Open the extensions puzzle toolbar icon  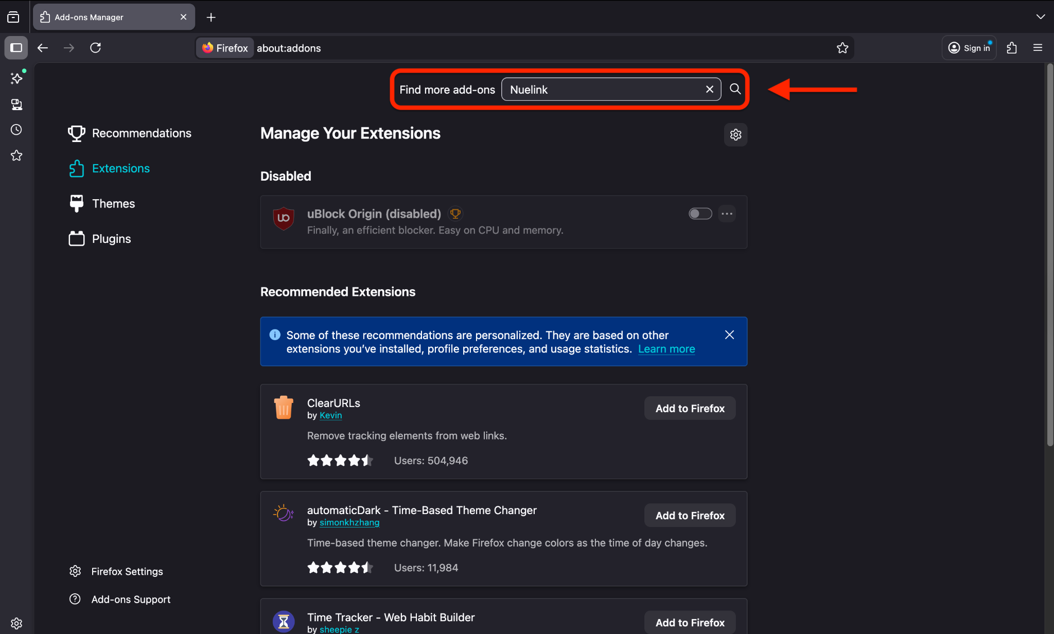(x=1012, y=48)
